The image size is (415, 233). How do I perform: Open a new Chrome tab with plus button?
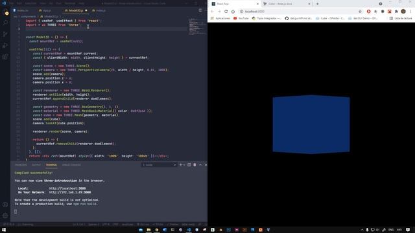coord(317,4)
